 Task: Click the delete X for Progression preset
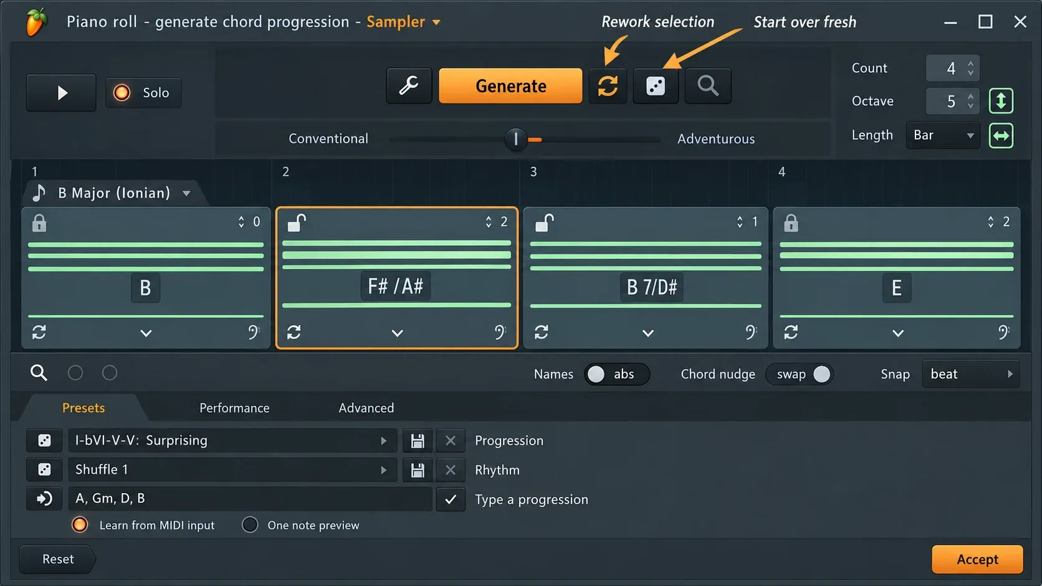[451, 441]
